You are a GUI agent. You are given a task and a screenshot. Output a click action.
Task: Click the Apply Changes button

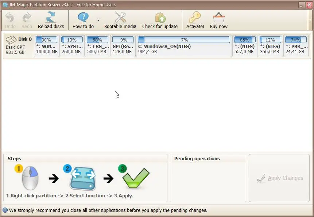[x=279, y=178]
